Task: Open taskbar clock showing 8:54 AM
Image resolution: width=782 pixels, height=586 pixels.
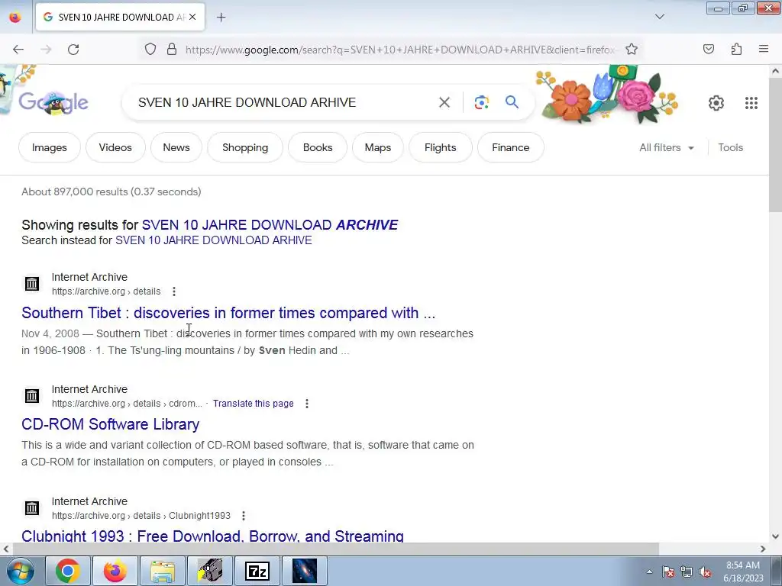Action: (x=743, y=572)
